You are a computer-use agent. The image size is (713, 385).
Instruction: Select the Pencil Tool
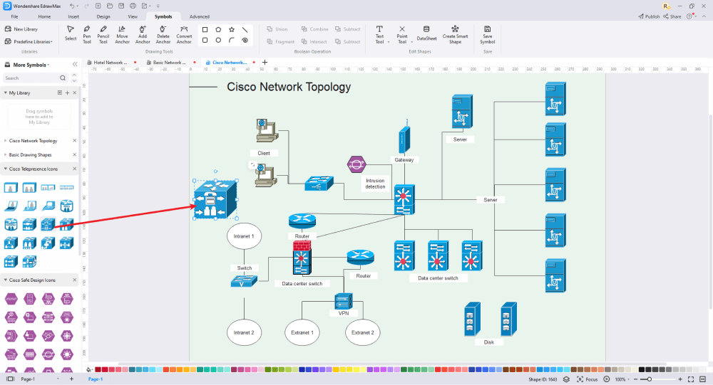coord(103,35)
